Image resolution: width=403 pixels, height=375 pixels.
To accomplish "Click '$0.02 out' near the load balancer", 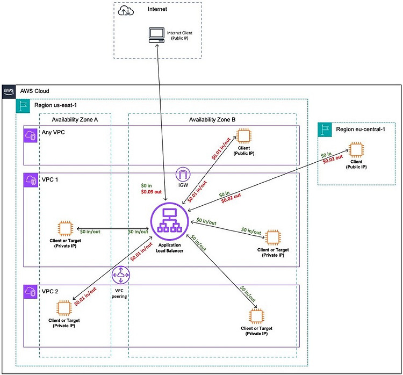I will pos(231,198).
